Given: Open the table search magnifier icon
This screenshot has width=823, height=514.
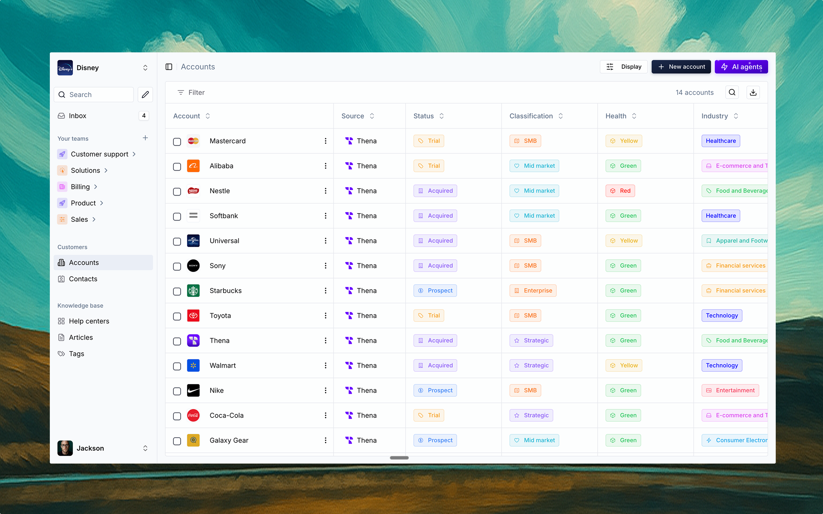Looking at the screenshot, I should [x=732, y=93].
